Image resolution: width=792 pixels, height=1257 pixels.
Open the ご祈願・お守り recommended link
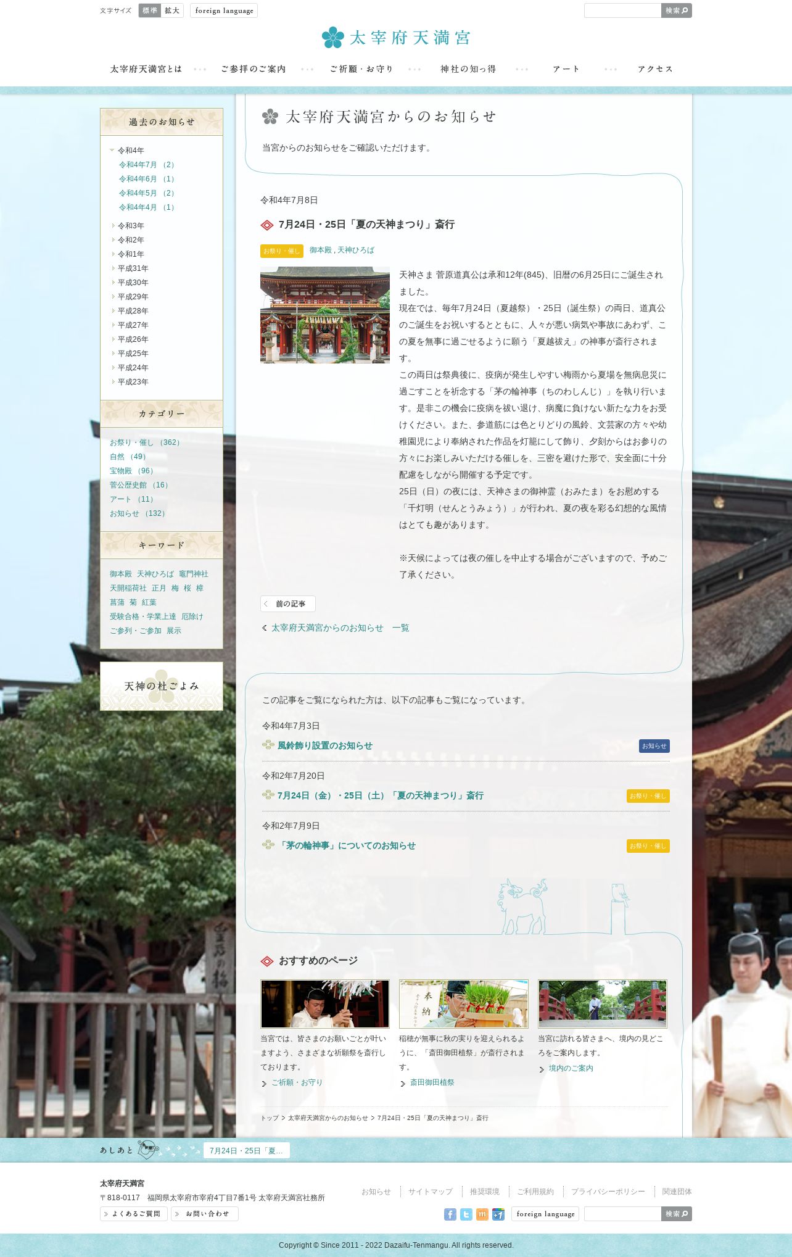click(297, 1082)
